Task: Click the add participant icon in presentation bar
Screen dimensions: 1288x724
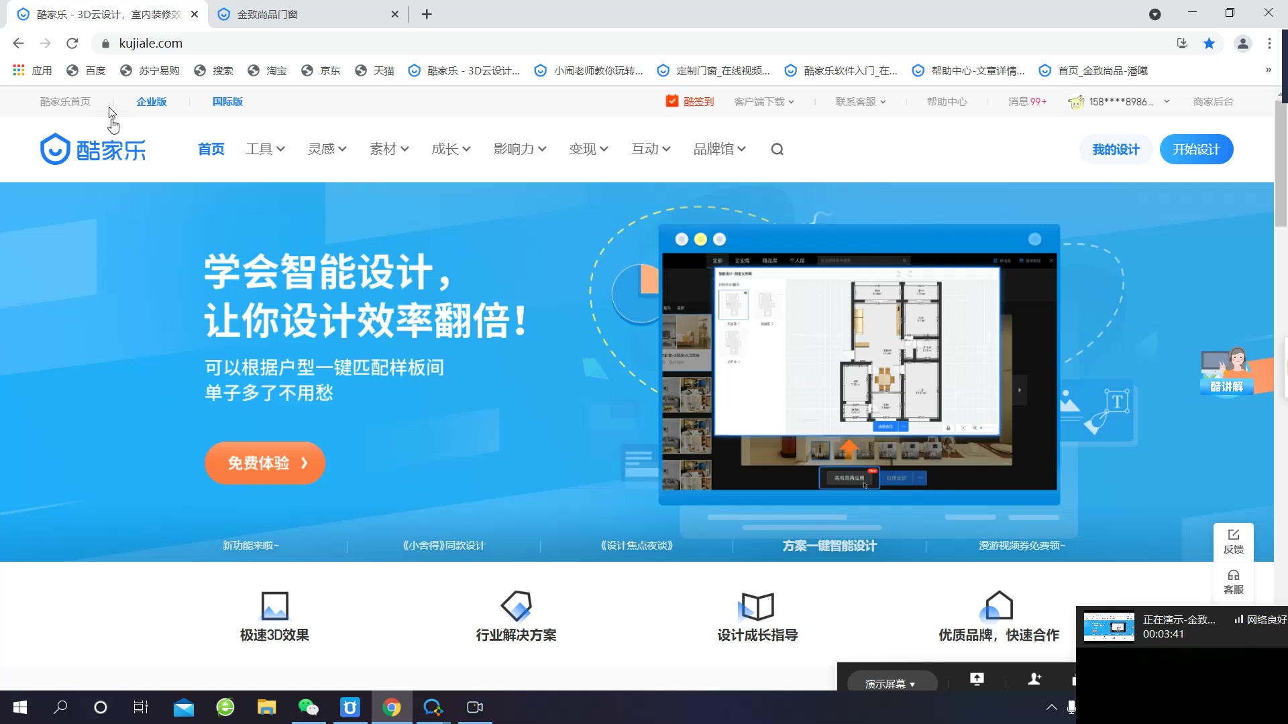Action: point(1034,679)
